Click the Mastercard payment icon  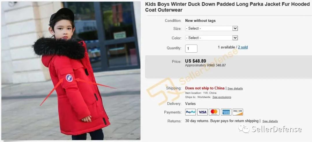pos(214,112)
